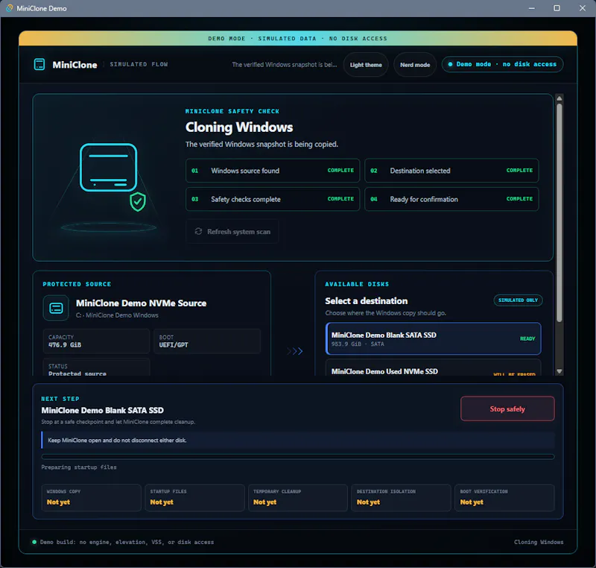This screenshot has height=568, width=596.
Task: Click the 'WILL BE ERASED' badge on Used NVMe SSD
Action: pyautogui.click(x=514, y=374)
